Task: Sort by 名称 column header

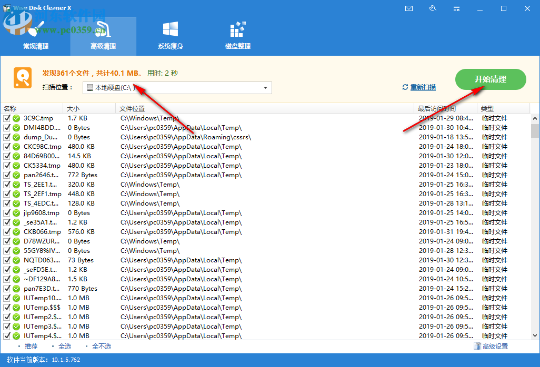Action: 32,109
